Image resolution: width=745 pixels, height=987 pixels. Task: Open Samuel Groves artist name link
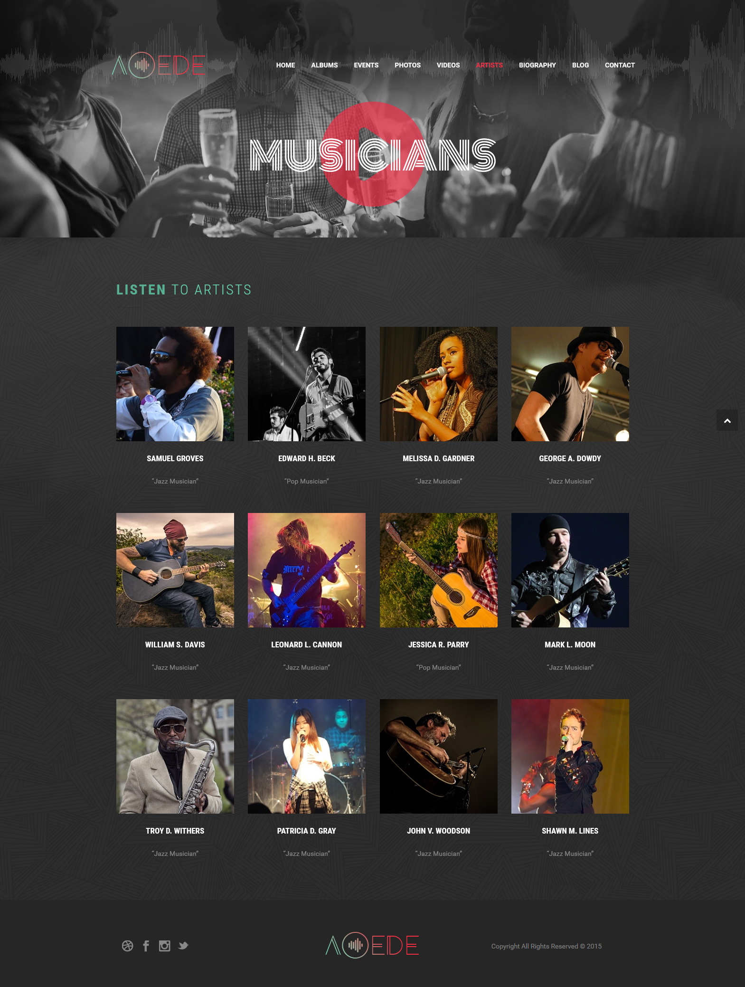pyautogui.click(x=175, y=458)
